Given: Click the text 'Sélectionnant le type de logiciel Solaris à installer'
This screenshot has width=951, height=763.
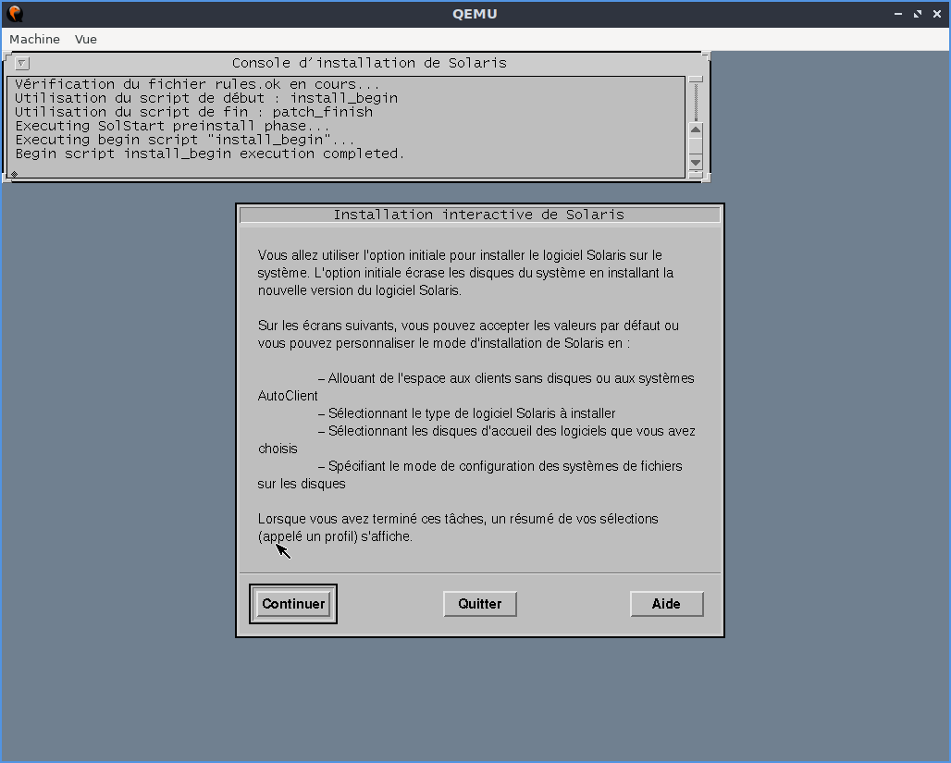Looking at the screenshot, I should [471, 413].
